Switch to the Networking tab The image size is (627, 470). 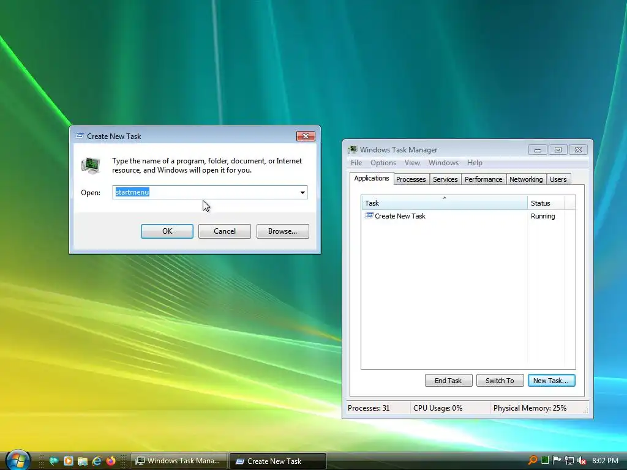click(x=526, y=179)
